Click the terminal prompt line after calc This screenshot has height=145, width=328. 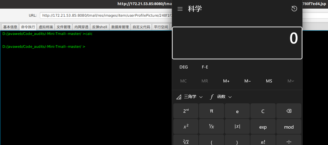(x=44, y=47)
